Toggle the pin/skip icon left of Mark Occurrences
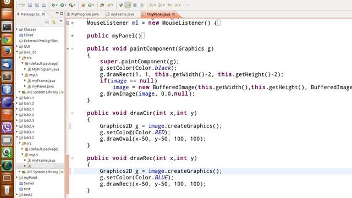The height and width of the screenshot is (198, 352). point(121,5)
